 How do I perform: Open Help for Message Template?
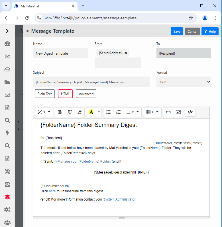(210, 31)
